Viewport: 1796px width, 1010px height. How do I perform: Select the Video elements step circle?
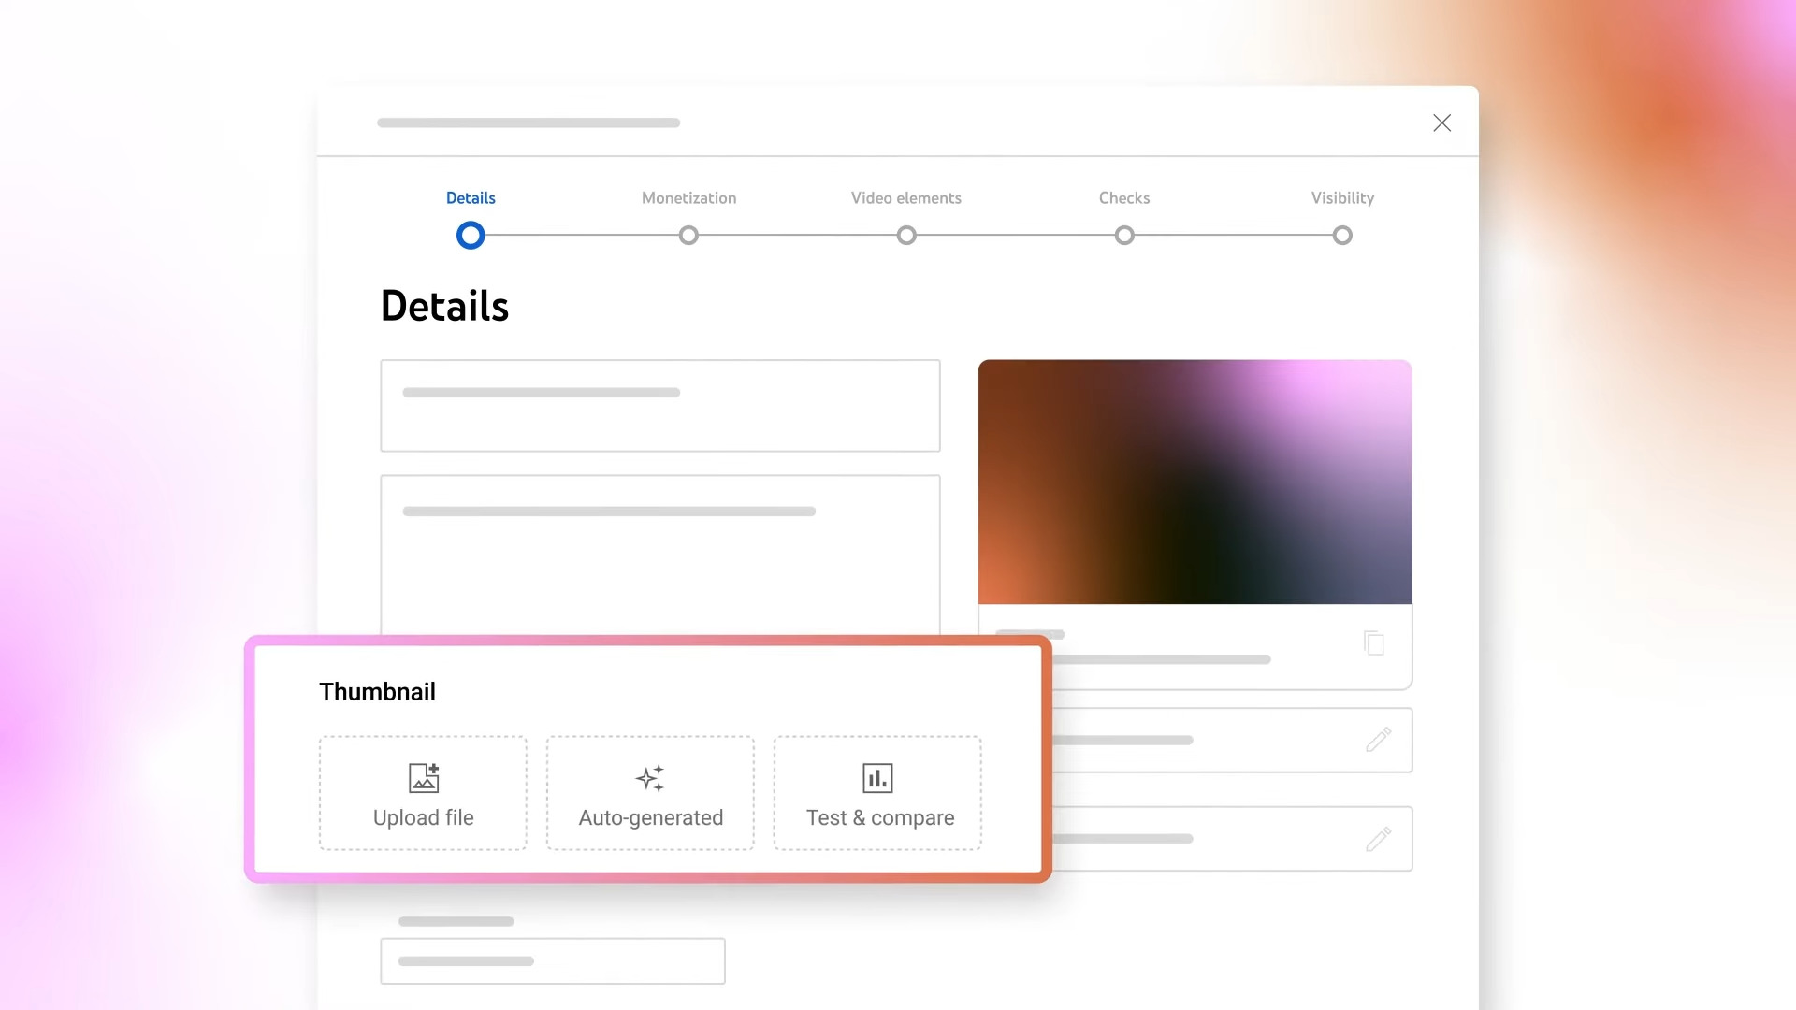point(906,236)
